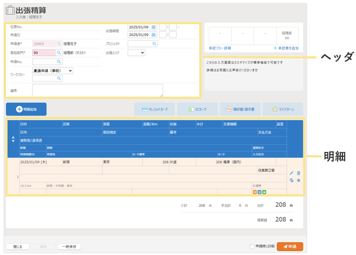Screen dimensions: 356x255
Task: Open the ワークフロー 稟議申請 dropdown
Action: [53, 70]
